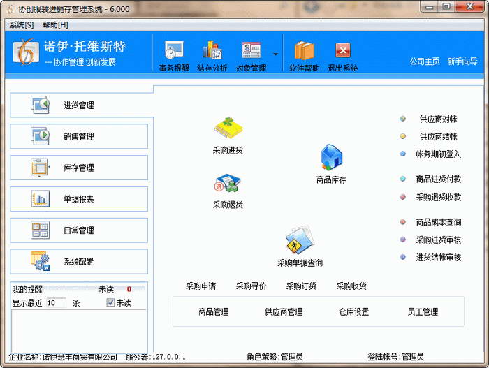Click the unread count 0 value

129,289
